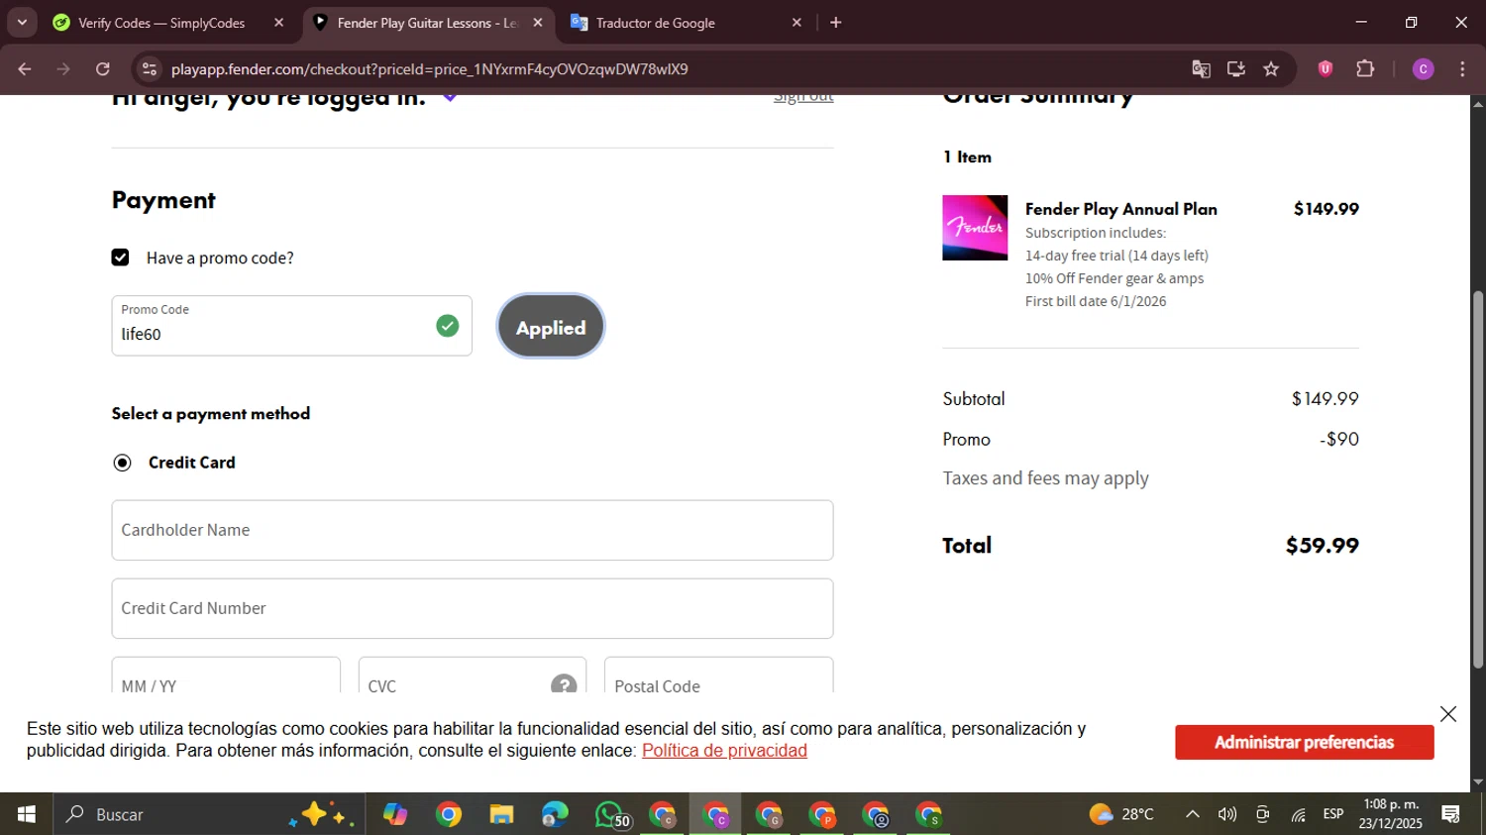The height and width of the screenshot is (835, 1486).
Task: Click the page vertical scrollbar thumb
Action: pos(1478,478)
